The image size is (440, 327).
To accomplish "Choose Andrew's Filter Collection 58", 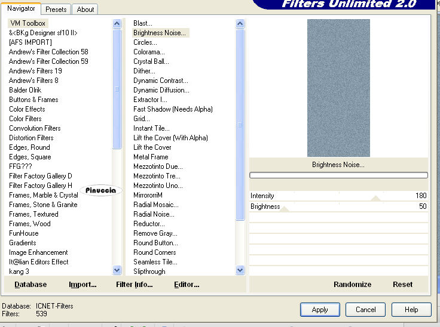I will [48, 52].
